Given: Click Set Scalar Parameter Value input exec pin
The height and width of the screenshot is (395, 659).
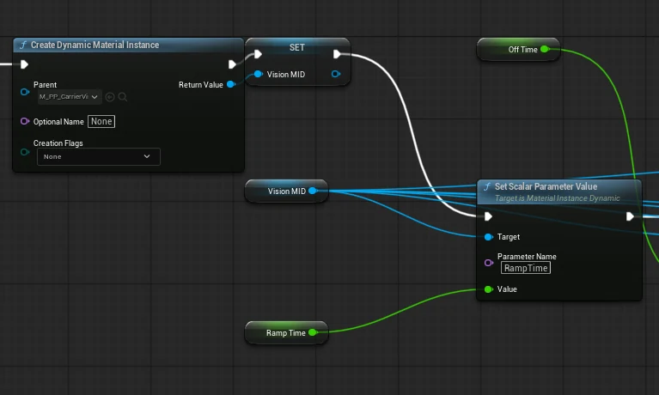Looking at the screenshot, I should pyautogui.click(x=488, y=216).
